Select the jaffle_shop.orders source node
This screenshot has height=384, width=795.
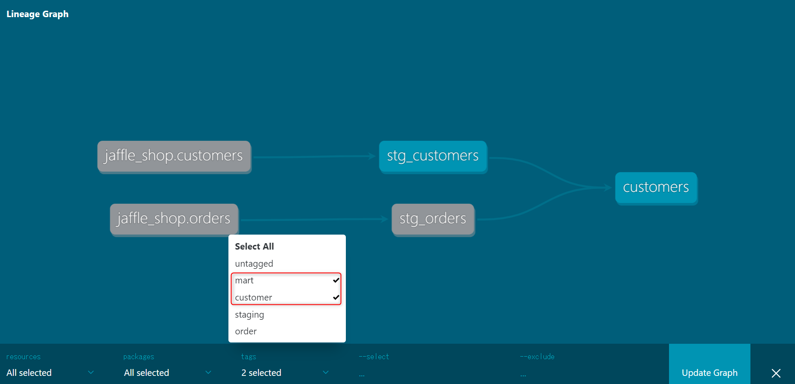tap(174, 219)
